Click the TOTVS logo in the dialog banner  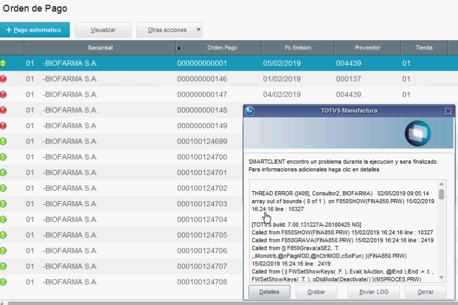pyautogui.click(x=417, y=134)
